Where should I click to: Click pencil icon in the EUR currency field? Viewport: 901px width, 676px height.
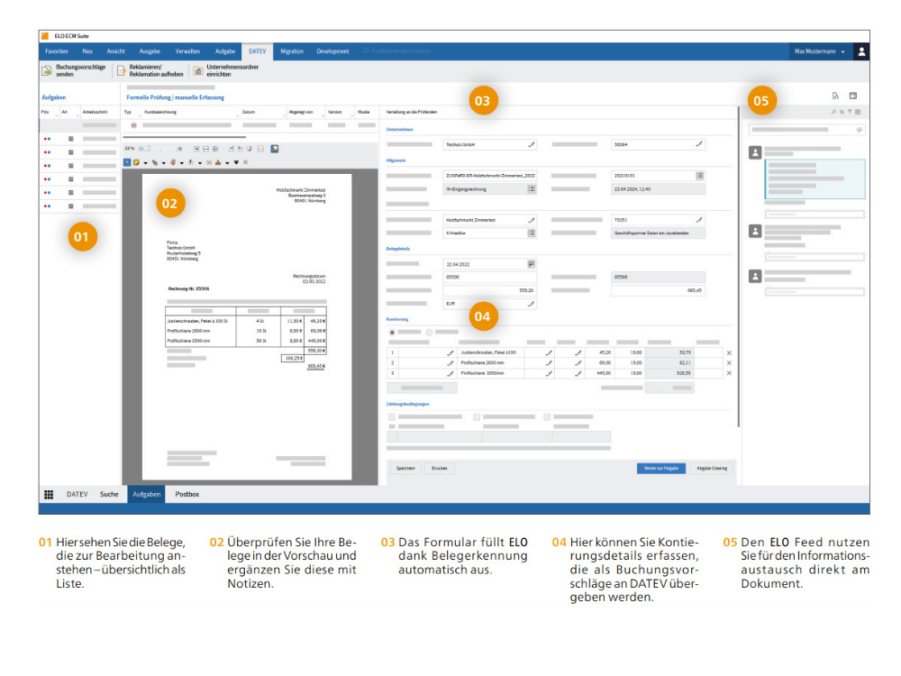click(x=532, y=304)
